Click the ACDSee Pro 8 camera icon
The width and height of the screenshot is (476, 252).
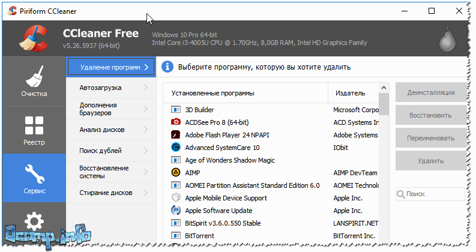pyautogui.click(x=176, y=122)
